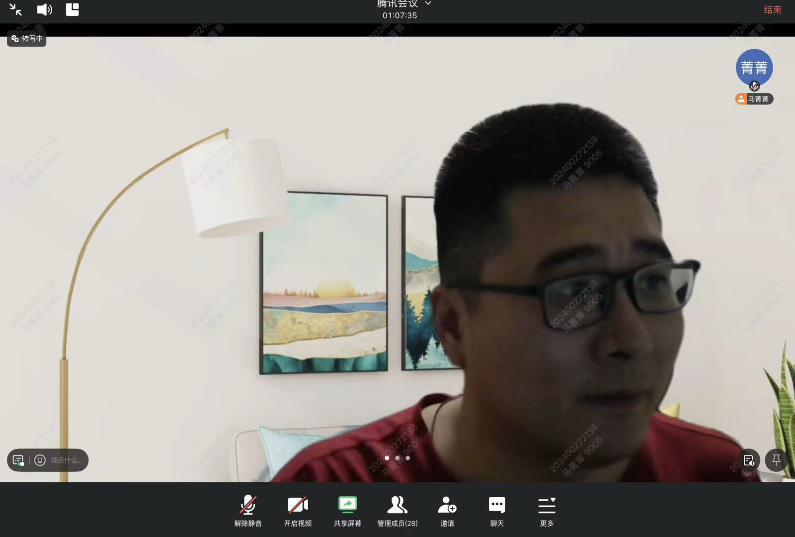The image size is (795, 537).
Task: Click the chat bubble list icon
Action: pos(18,460)
